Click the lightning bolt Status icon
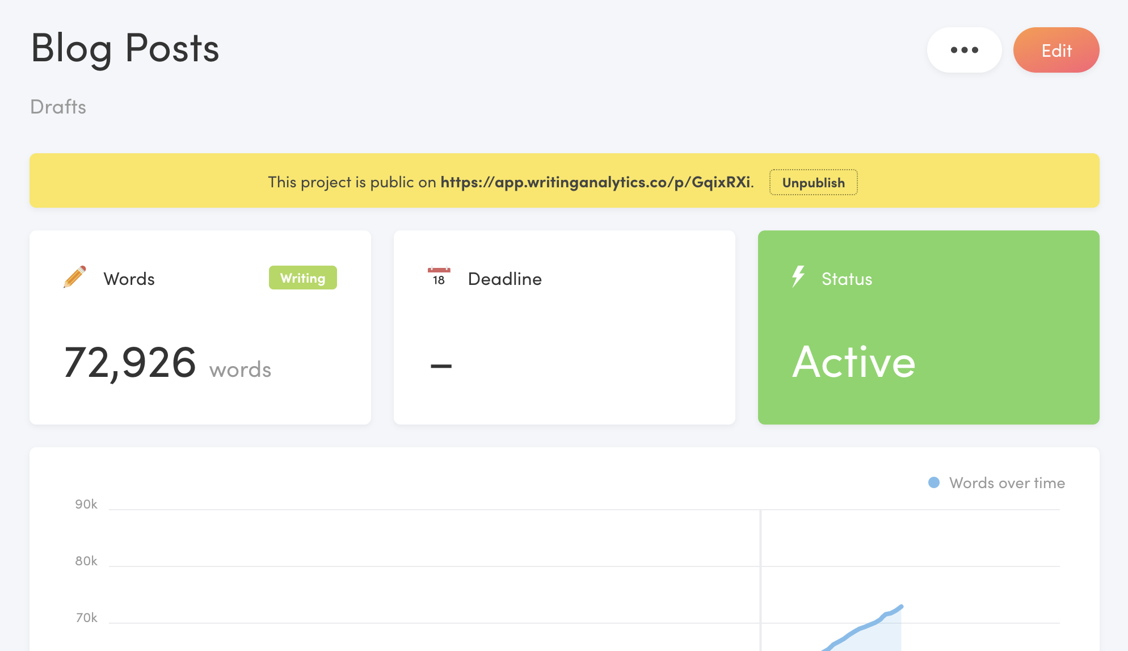This screenshot has height=651, width=1128. click(x=798, y=276)
